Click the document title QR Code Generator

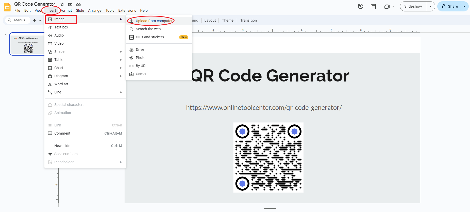click(35, 4)
